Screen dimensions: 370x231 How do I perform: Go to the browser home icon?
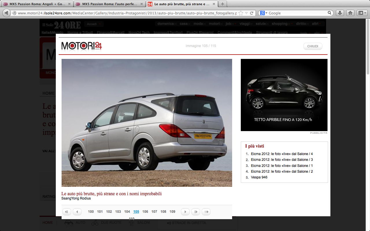click(350, 13)
